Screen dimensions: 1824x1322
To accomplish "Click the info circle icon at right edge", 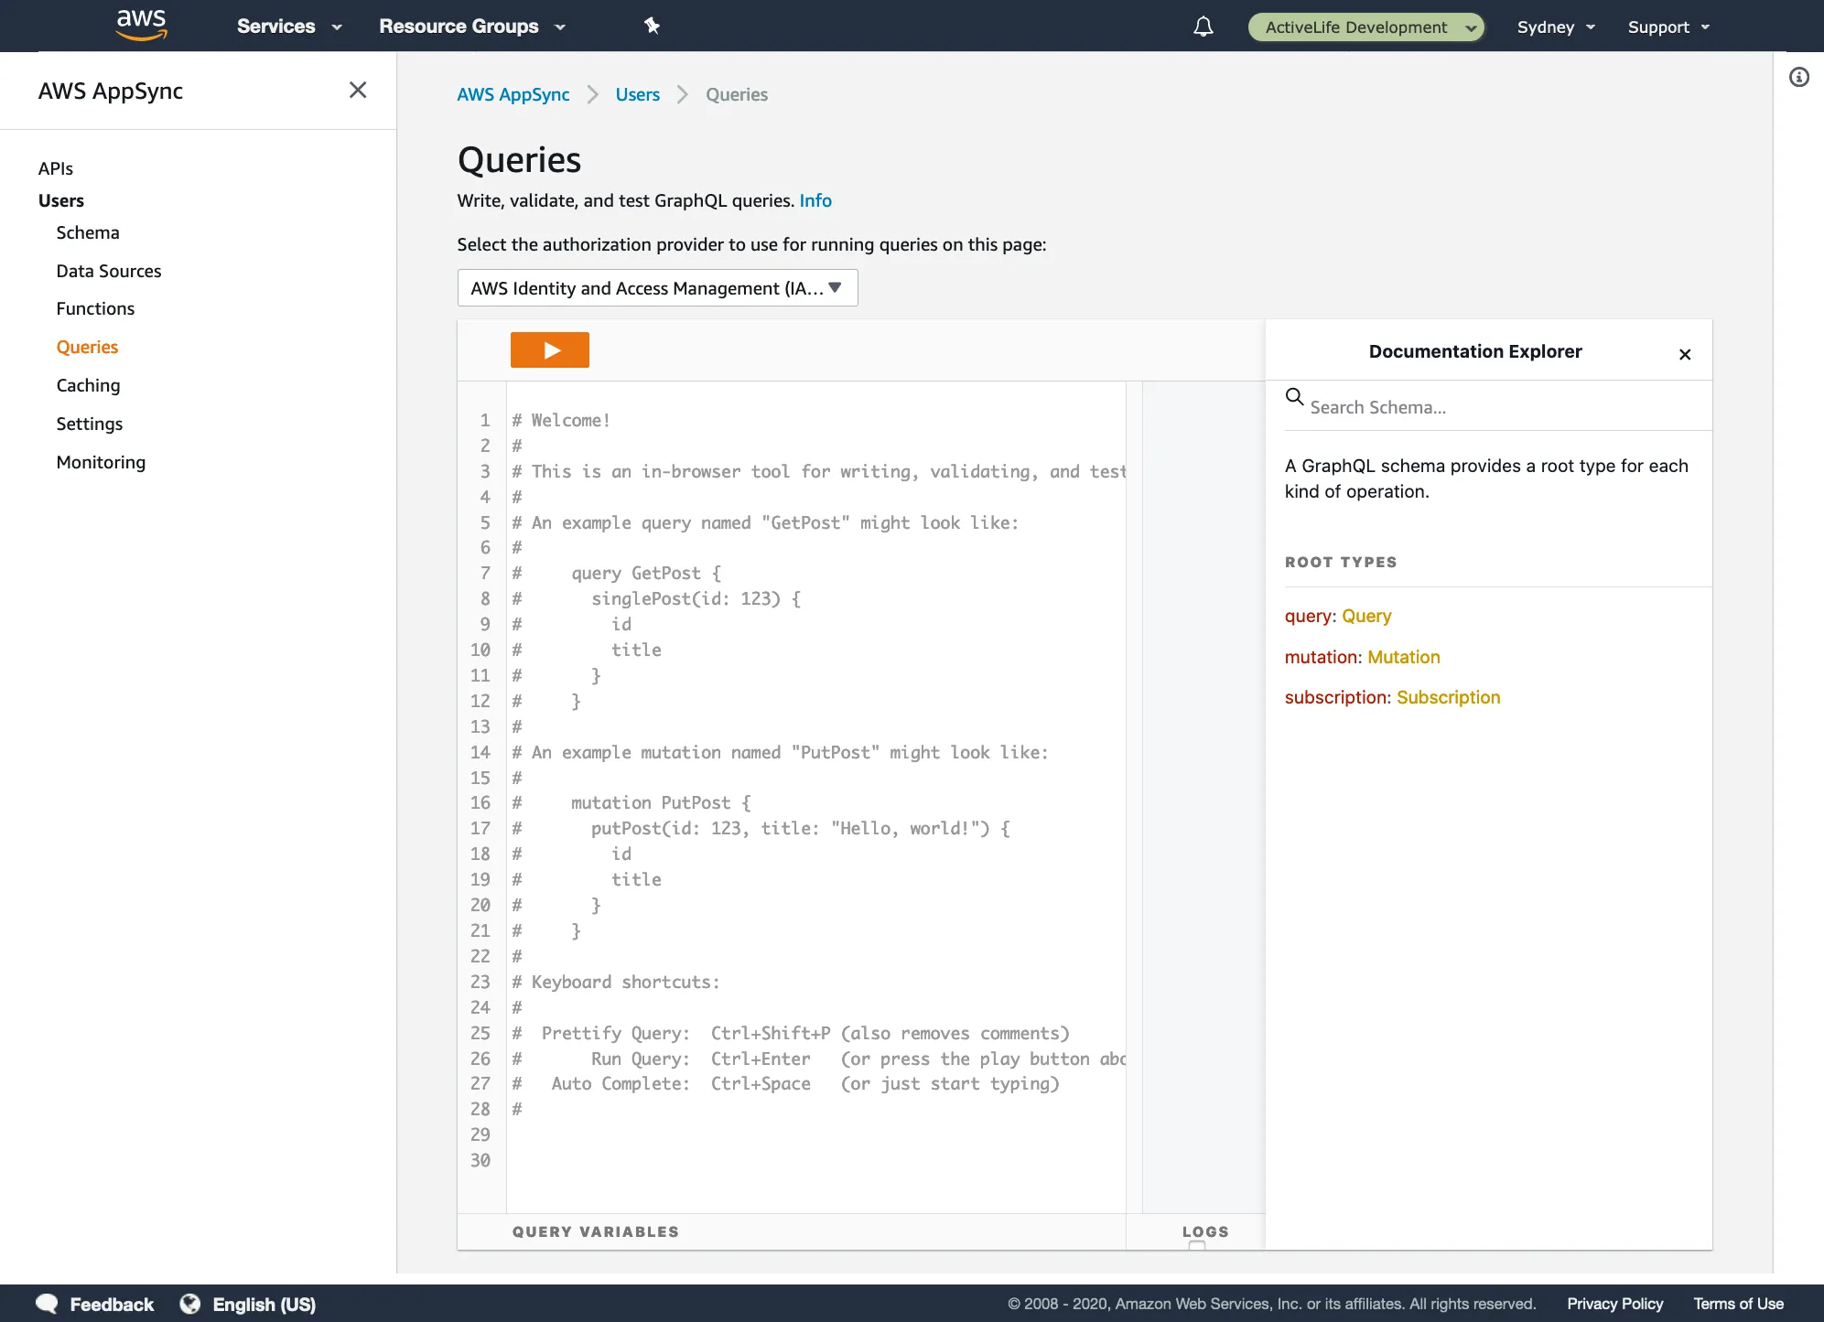I will pyautogui.click(x=1798, y=78).
